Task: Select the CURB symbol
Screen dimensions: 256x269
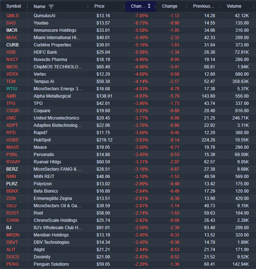Action: click(12, 45)
